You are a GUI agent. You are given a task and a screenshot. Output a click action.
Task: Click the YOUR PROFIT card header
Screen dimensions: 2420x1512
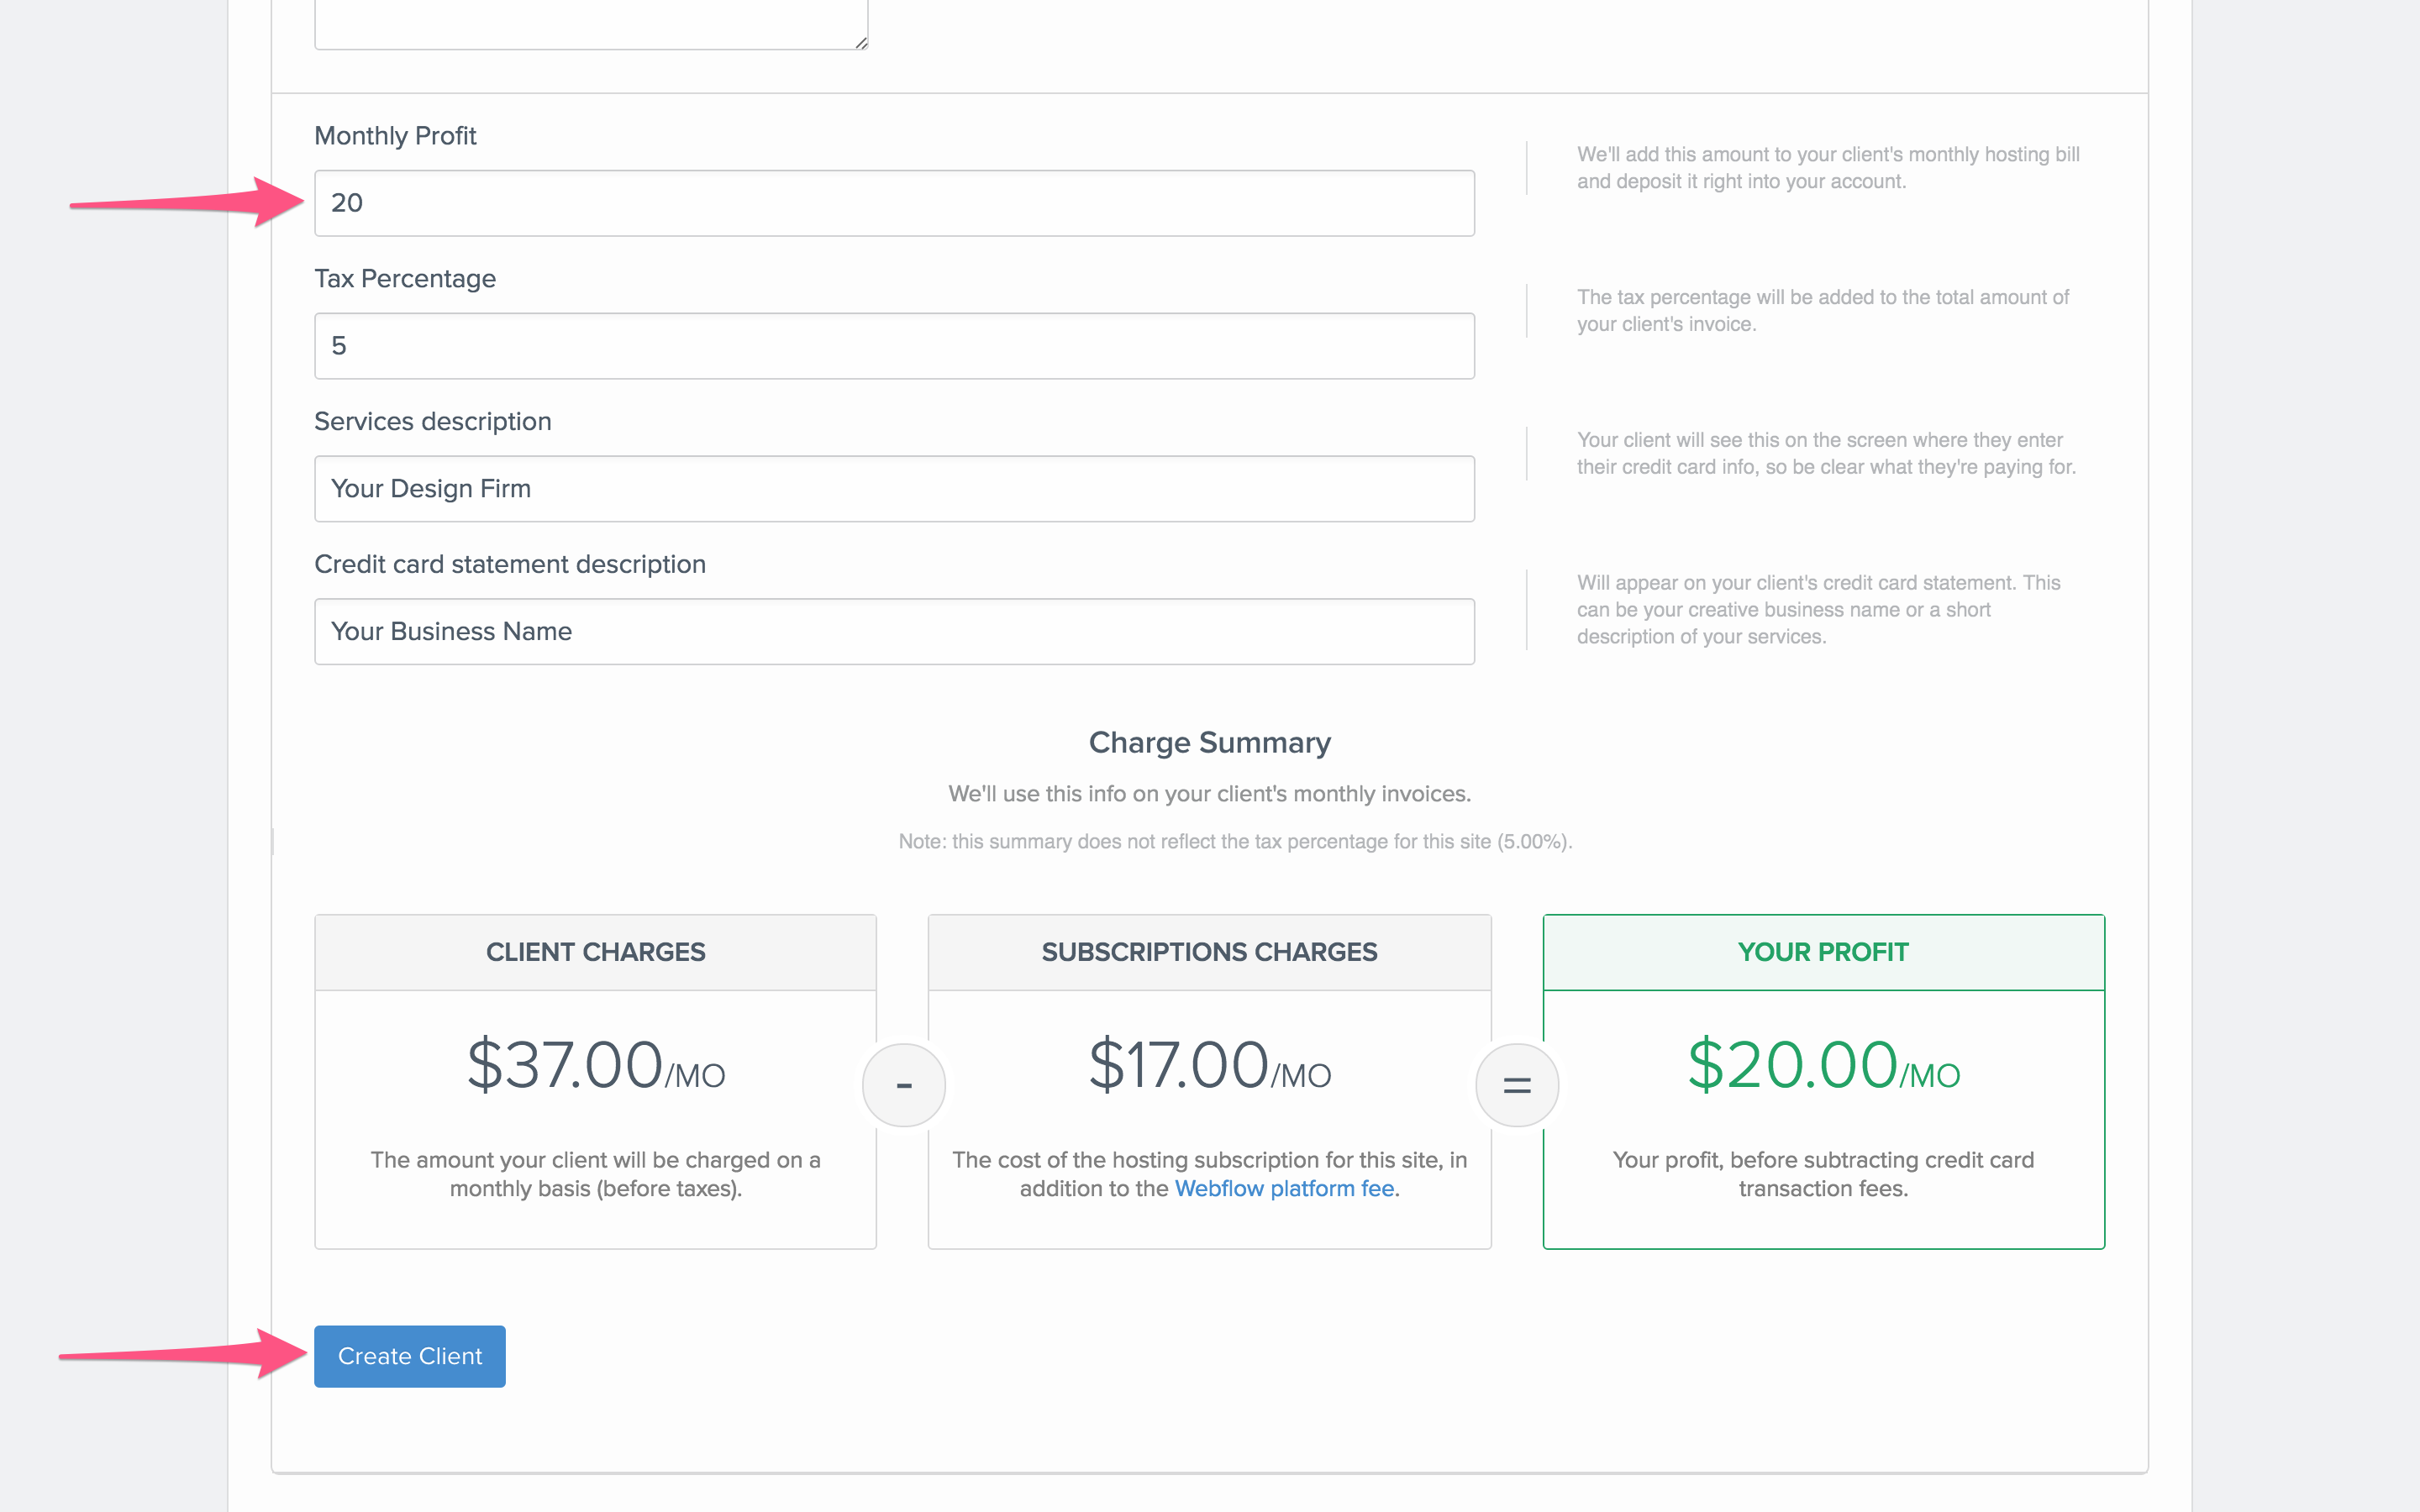pos(1823,952)
